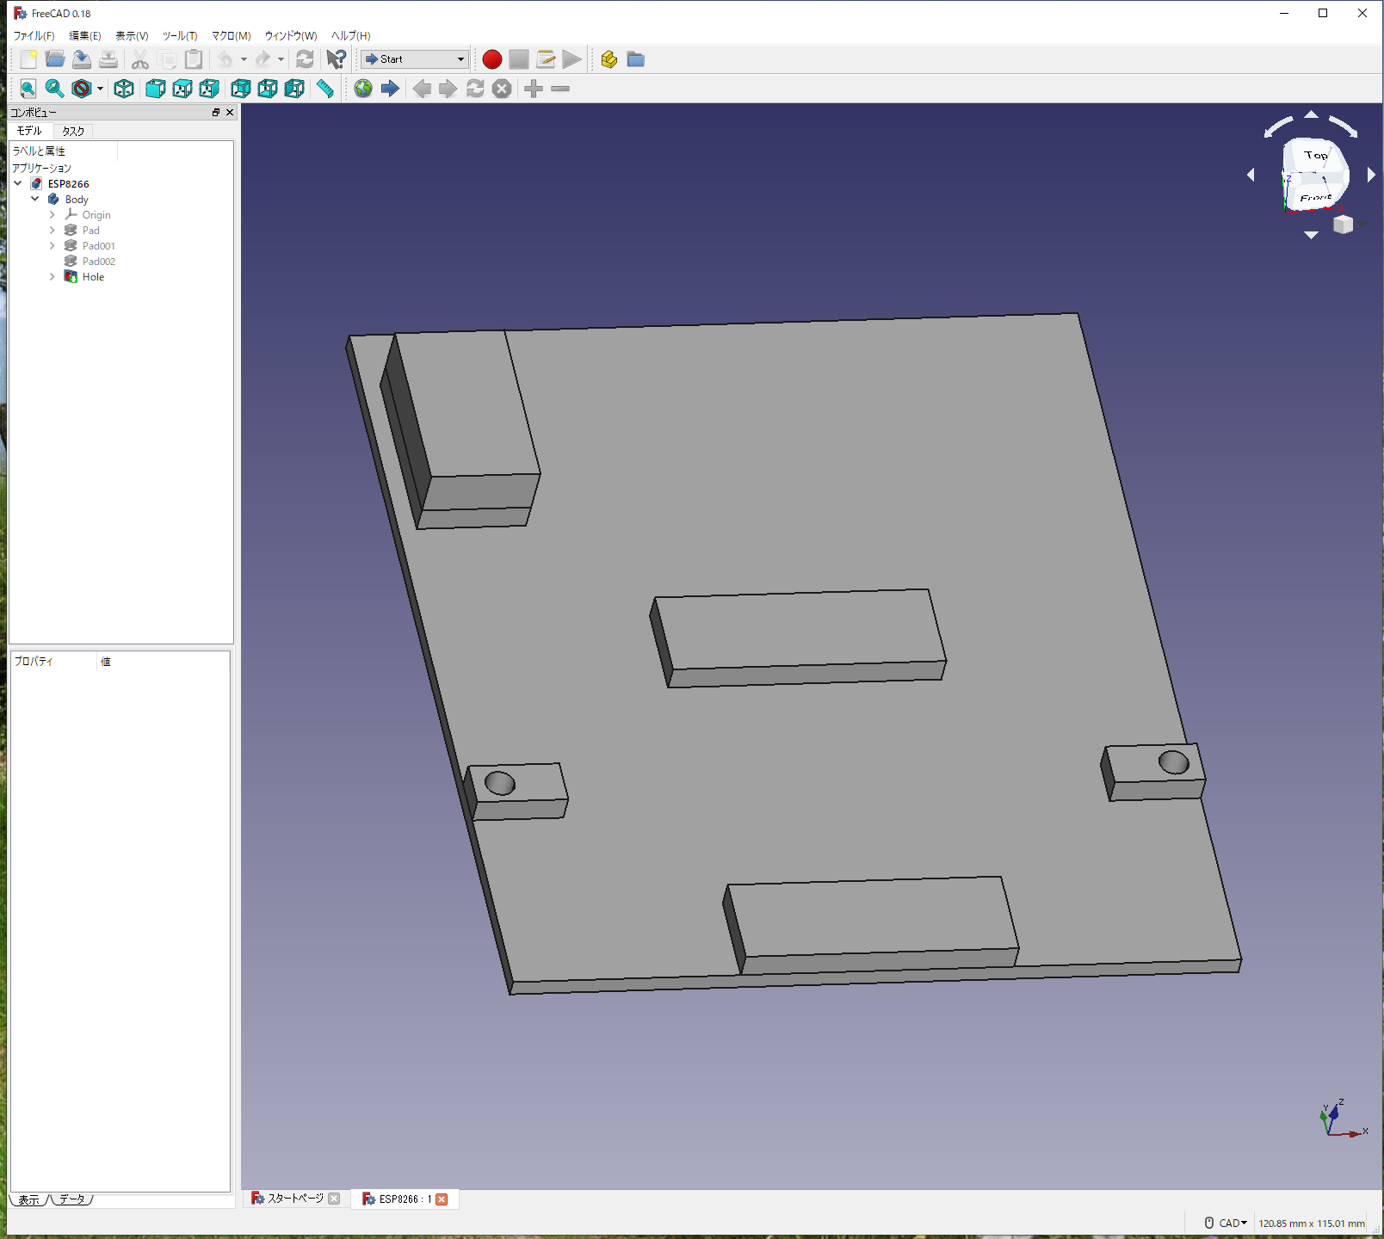Start macro recording with red circle
This screenshot has height=1239, width=1384.
pyautogui.click(x=492, y=59)
